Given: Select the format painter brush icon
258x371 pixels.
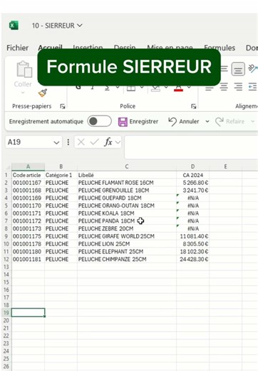Looking at the screenshot, I should click(43, 93).
